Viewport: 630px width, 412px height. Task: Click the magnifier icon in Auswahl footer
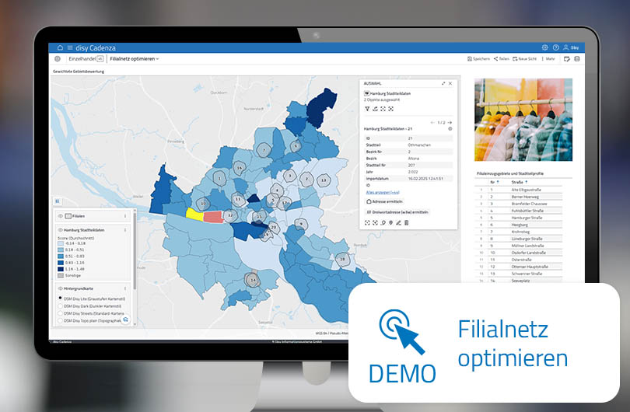[x=383, y=223]
